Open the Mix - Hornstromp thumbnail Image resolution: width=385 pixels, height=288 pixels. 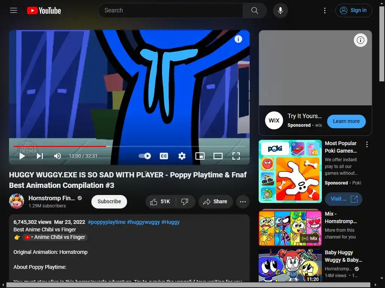point(290,228)
